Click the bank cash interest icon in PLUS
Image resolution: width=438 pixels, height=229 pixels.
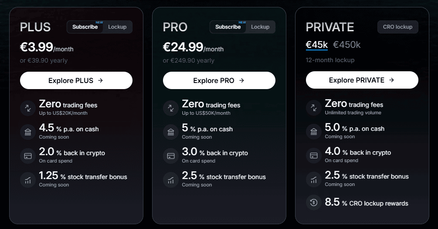coord(28,132)
